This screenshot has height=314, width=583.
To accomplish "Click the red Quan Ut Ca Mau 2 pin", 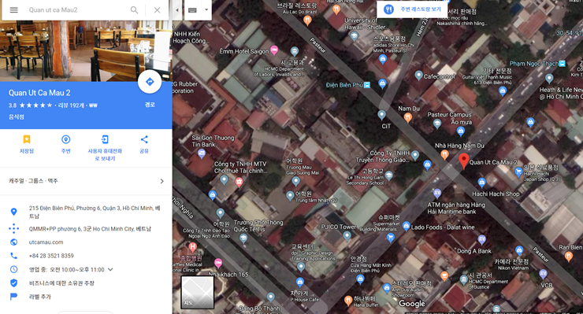I will coord(463,161).
